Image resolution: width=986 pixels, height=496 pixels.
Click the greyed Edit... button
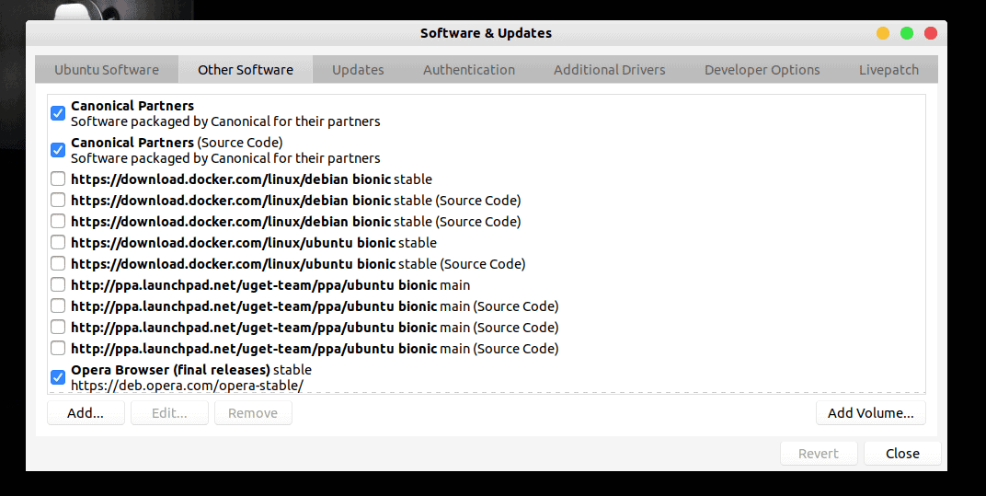pos(169,413)
